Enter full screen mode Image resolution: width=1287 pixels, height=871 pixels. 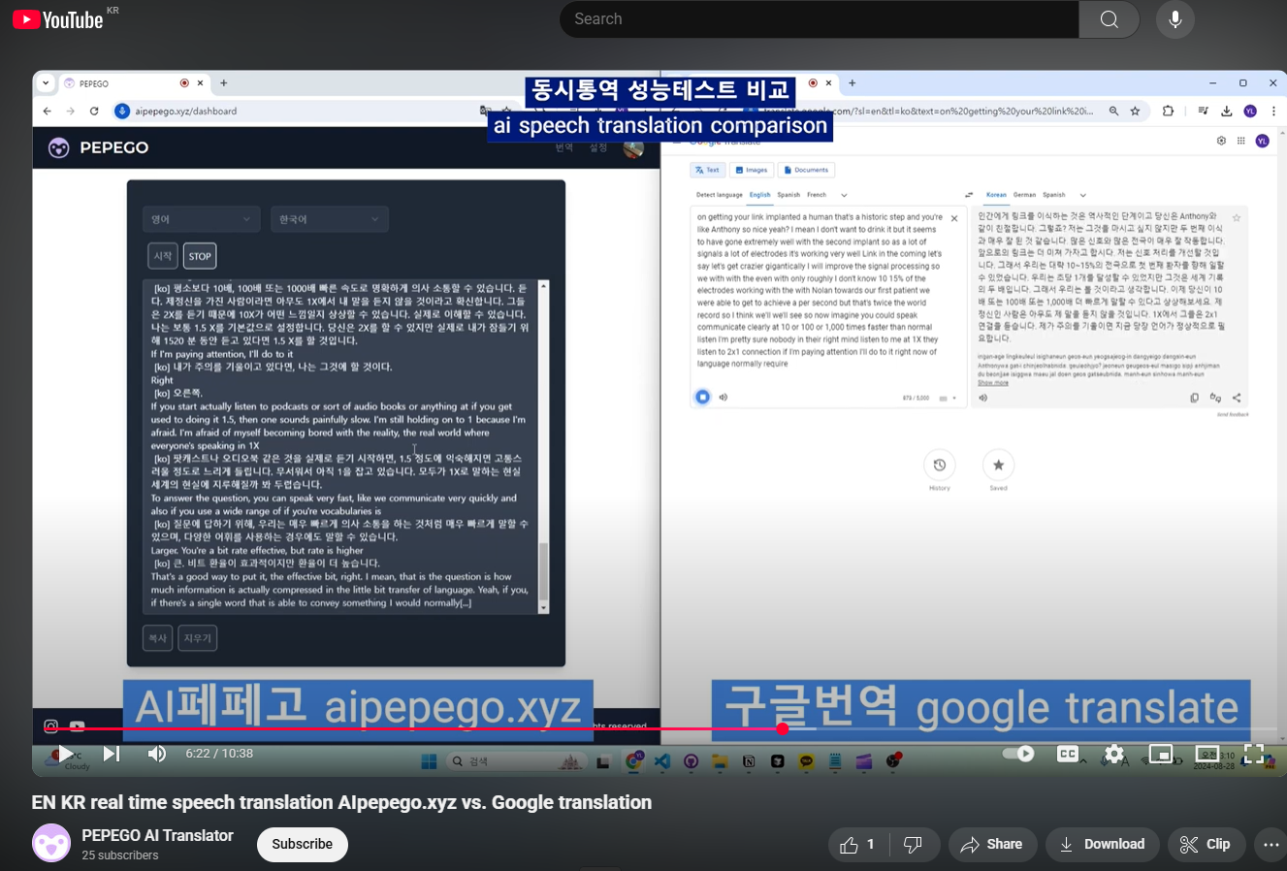click(x=1253, y=754)
